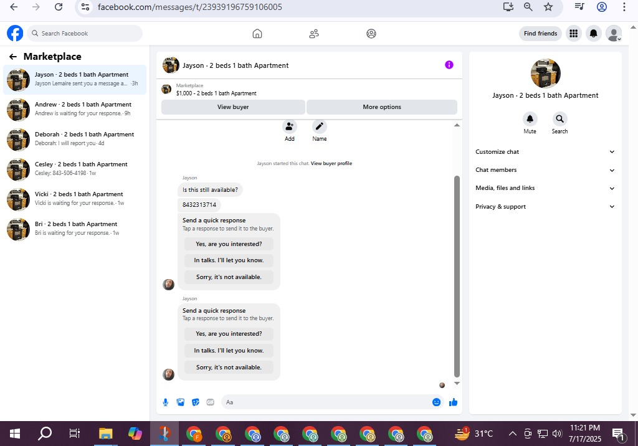Expand Customize chat section
Screen dimensions: 638x446
pyautogui.click(x=545, y=152)
